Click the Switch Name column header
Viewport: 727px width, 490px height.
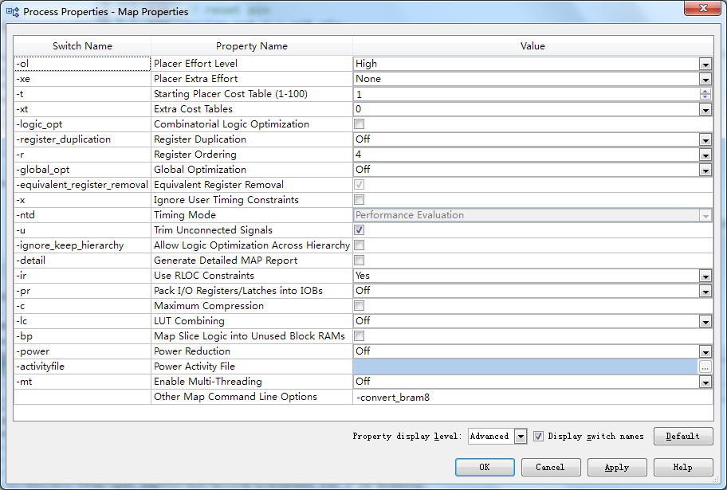(82, 46)
